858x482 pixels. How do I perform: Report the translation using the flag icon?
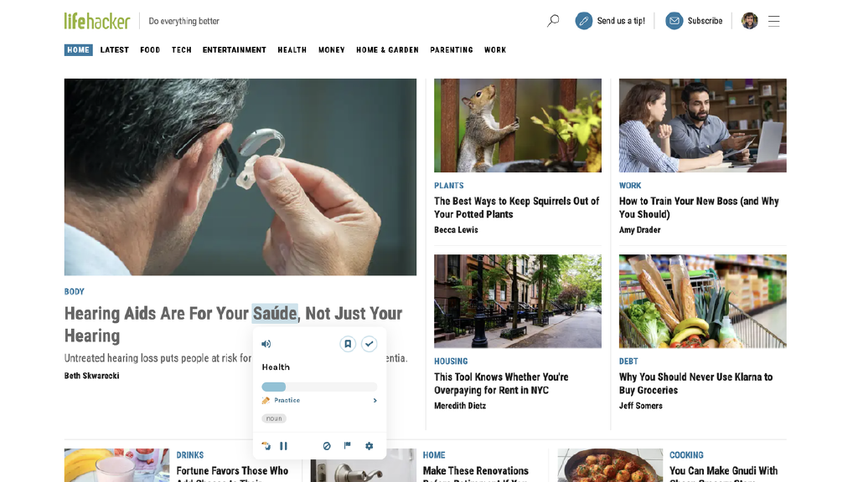(347, 446)
